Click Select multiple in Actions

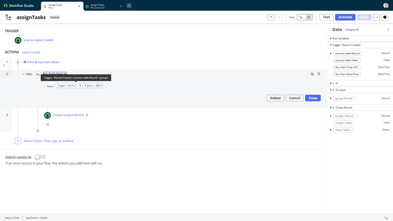(31, 52)
